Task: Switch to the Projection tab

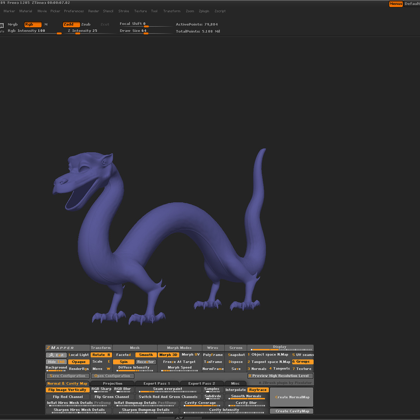Action: click(112, 384)
